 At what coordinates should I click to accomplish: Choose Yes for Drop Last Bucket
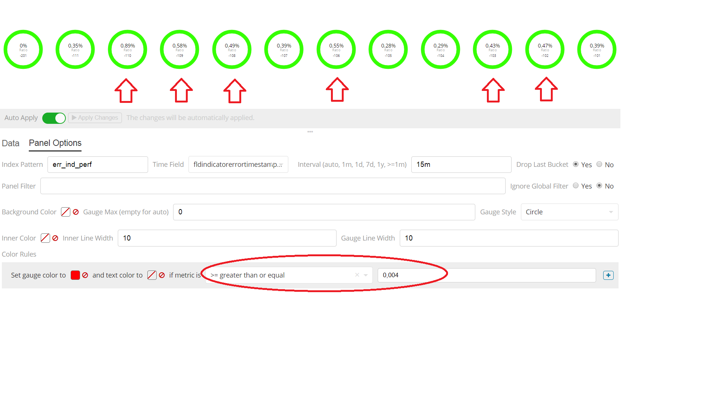pos(576,164)
